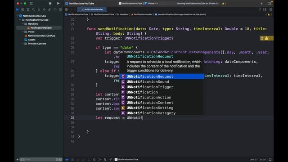This screenshot has width=288, height=162.
Task: Add an editor on the right
Action: [x=271, y=9]
